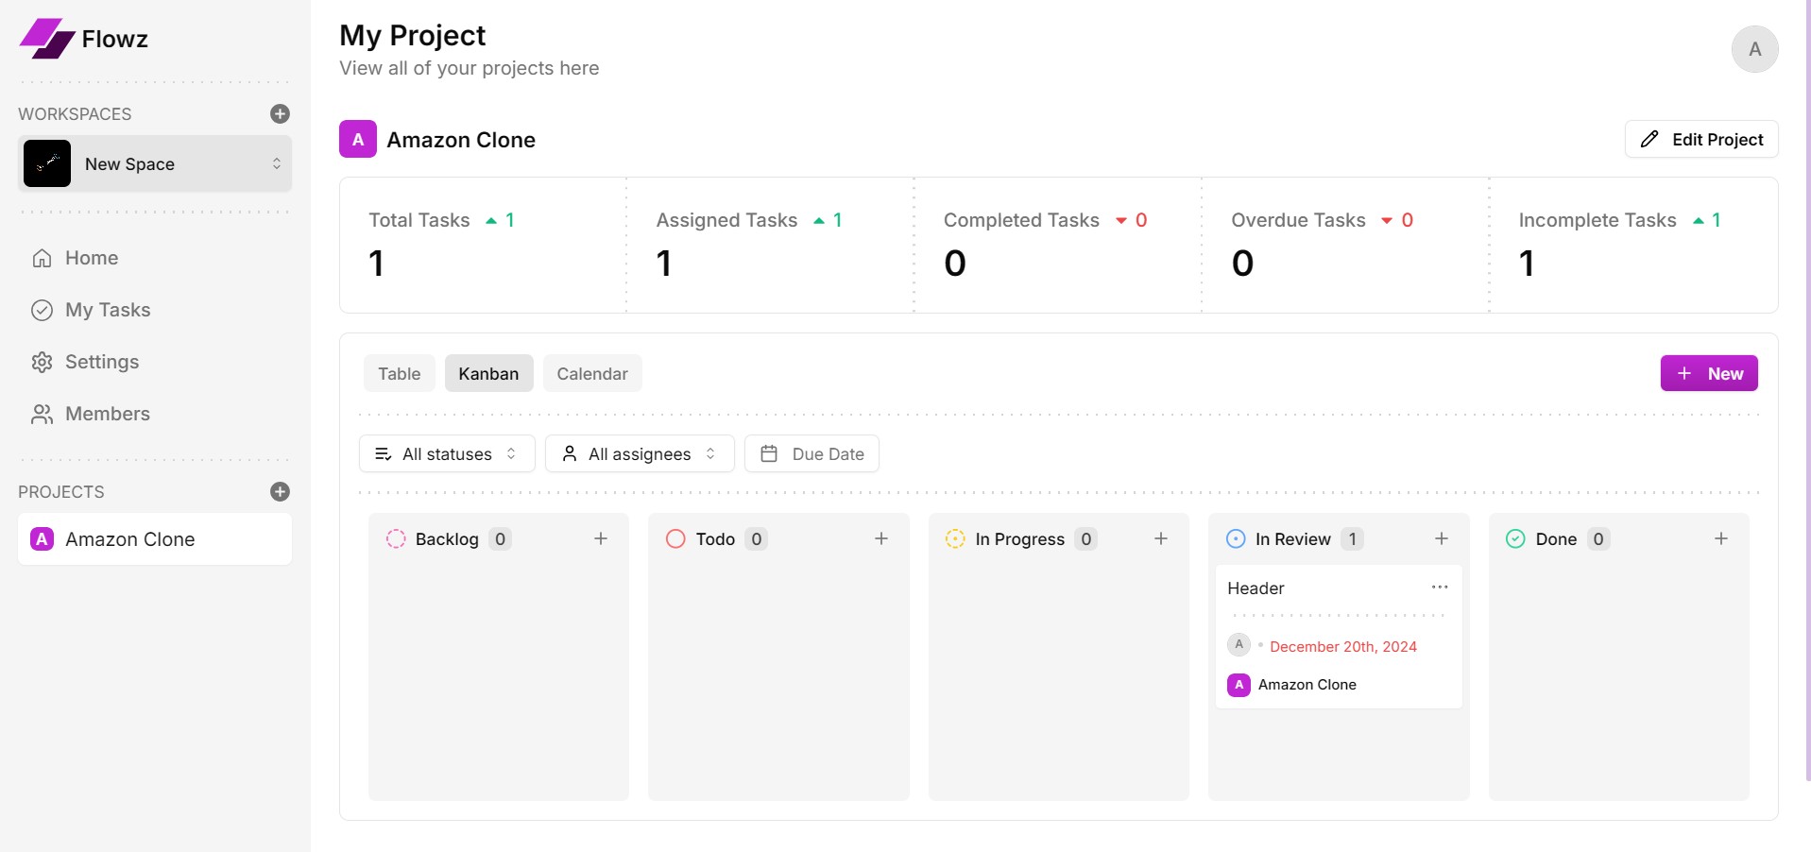Image resolution: width=1811 pixels, height=852 pixels.
Task: Add a task to In Progress column
Action: [1160, 538]
